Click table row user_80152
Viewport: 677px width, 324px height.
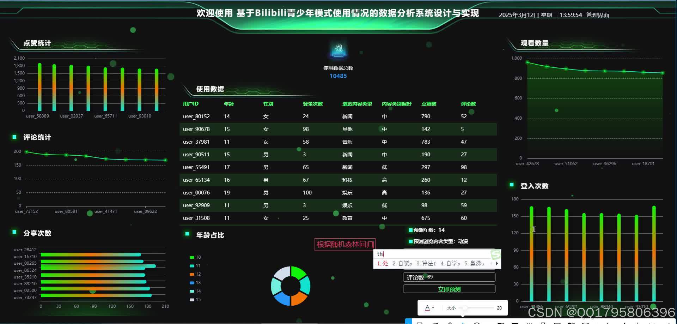click(x=338, y=116)
